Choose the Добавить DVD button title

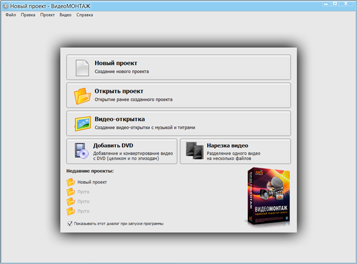tap(113, 145)
